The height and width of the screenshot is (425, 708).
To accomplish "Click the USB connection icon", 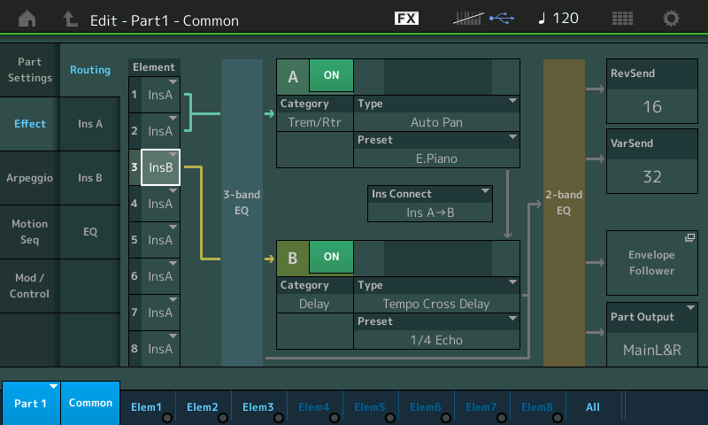I will pyautogui.click(x=501, y=19).
